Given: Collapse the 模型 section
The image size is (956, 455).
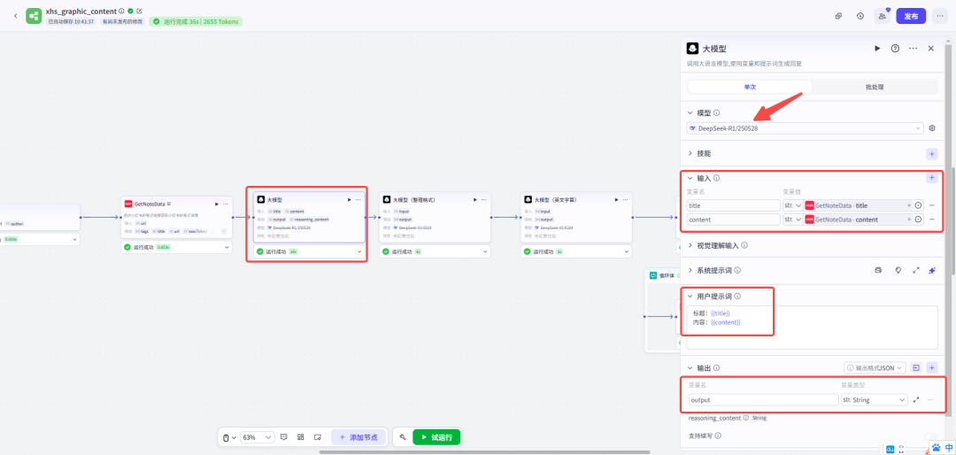Looking at the screenshot, I should 690,112.
